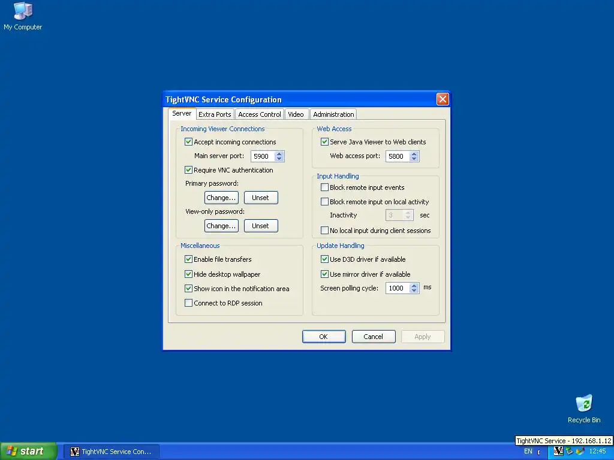Go to the Administration tab
Image resolution: width=614 pixels, height=460 pixels.
(333, 114)
